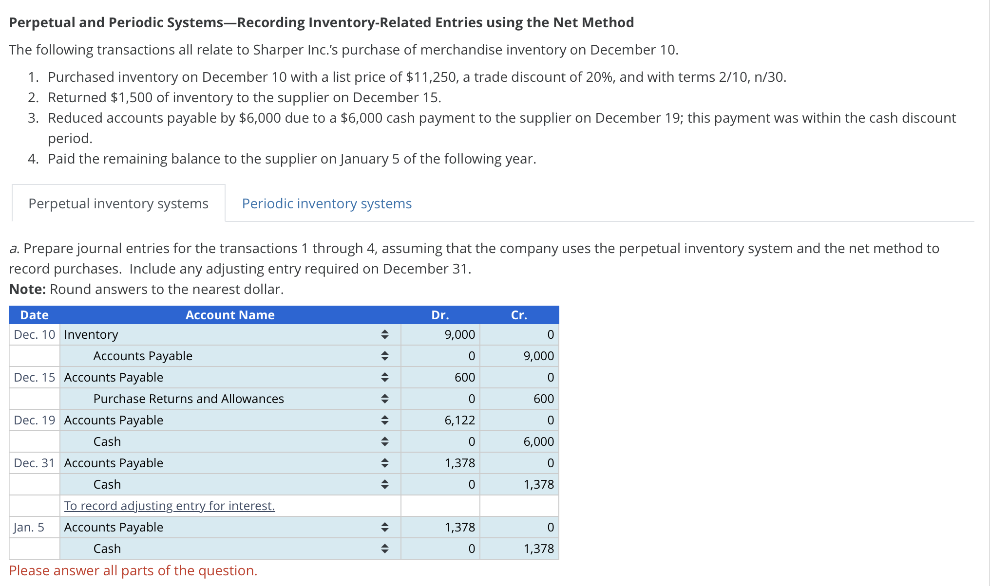Switch to the Periodic inventory systems tab
This screenshot has width=990, height=586.
click(x=326, y=203)
